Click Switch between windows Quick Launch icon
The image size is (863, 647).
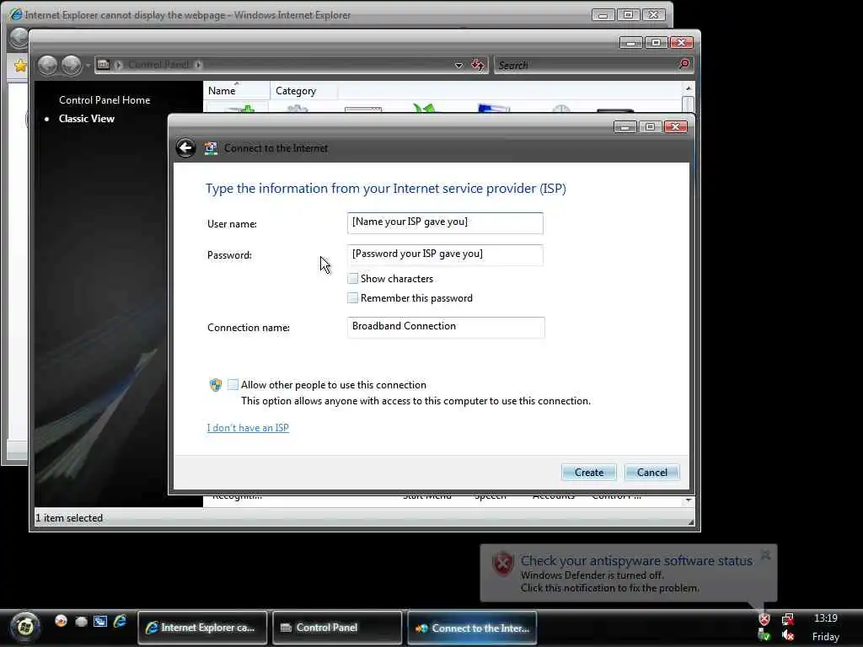pos(100,621)
